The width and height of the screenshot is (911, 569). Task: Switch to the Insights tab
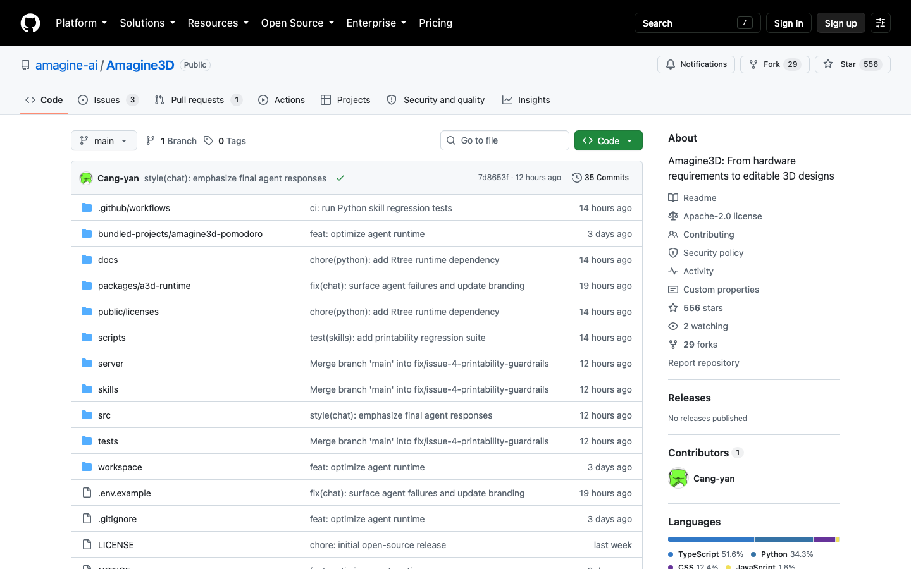pos(526,100)
